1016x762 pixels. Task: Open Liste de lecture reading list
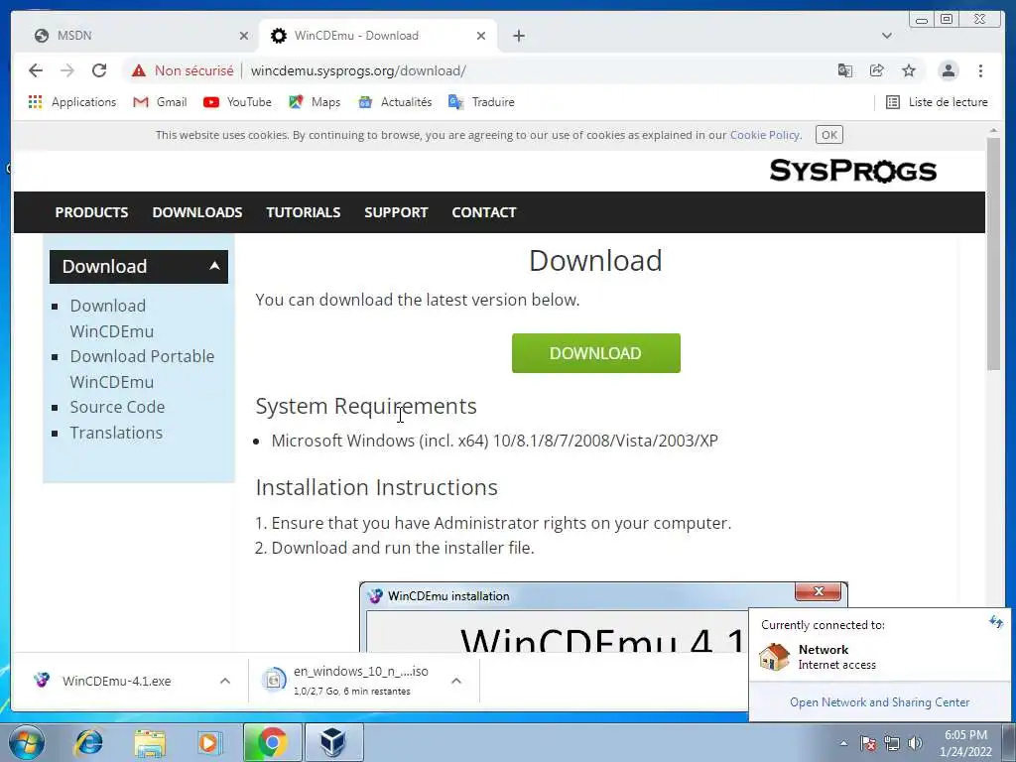click(937, 102)
